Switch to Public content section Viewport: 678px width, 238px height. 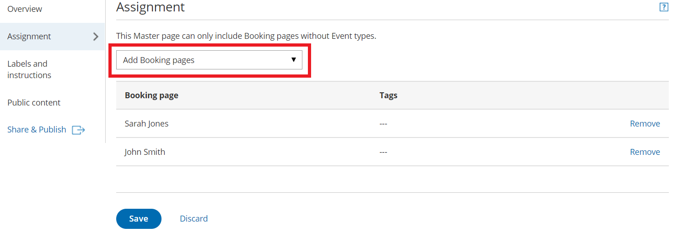(x=34, y=103)
